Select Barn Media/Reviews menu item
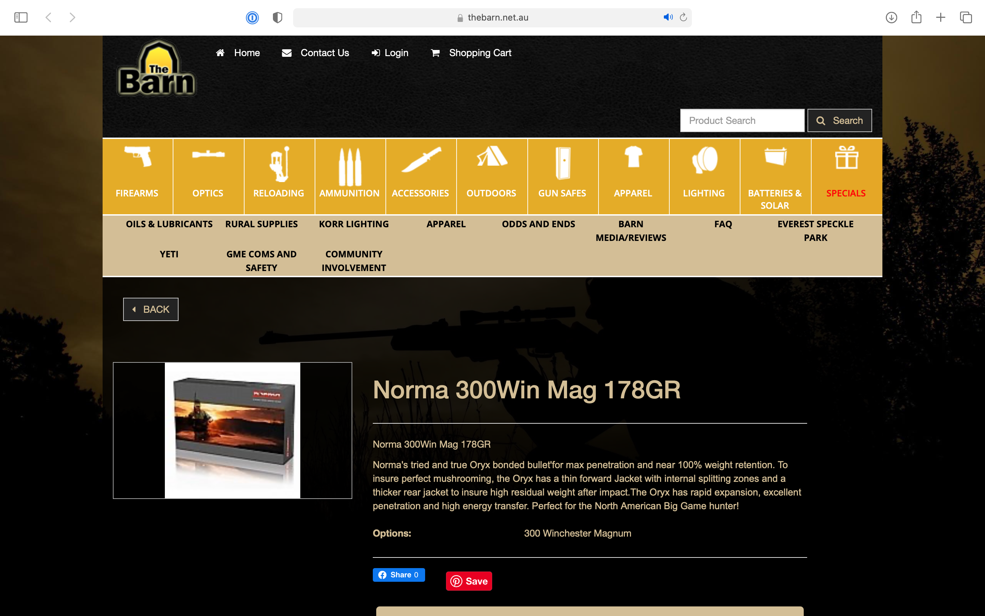Viewport: 985px width, 616px height. pyautogui.click(x=631, y=231)
